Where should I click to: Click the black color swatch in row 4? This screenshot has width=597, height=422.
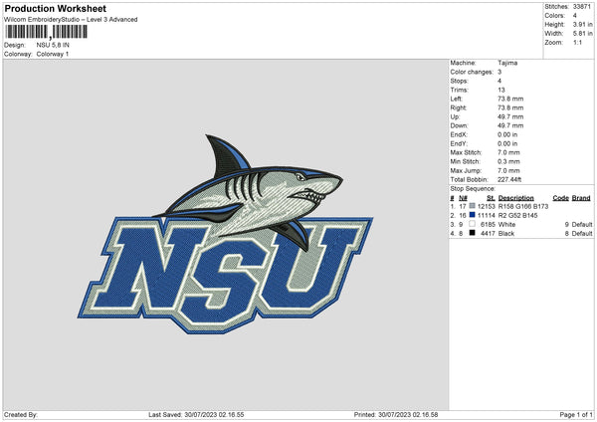click(472, 233)
